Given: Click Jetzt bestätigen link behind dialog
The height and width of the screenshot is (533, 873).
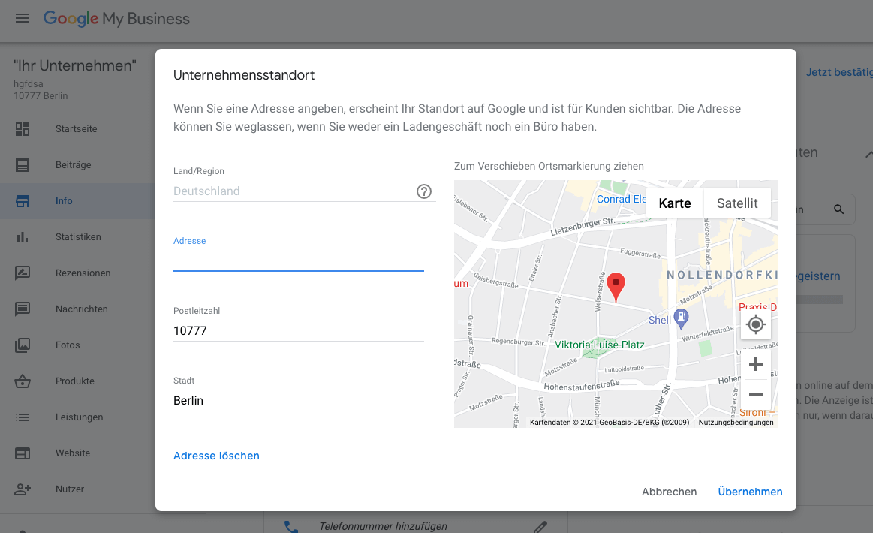Looking at the screenshot, I should 839,72.
